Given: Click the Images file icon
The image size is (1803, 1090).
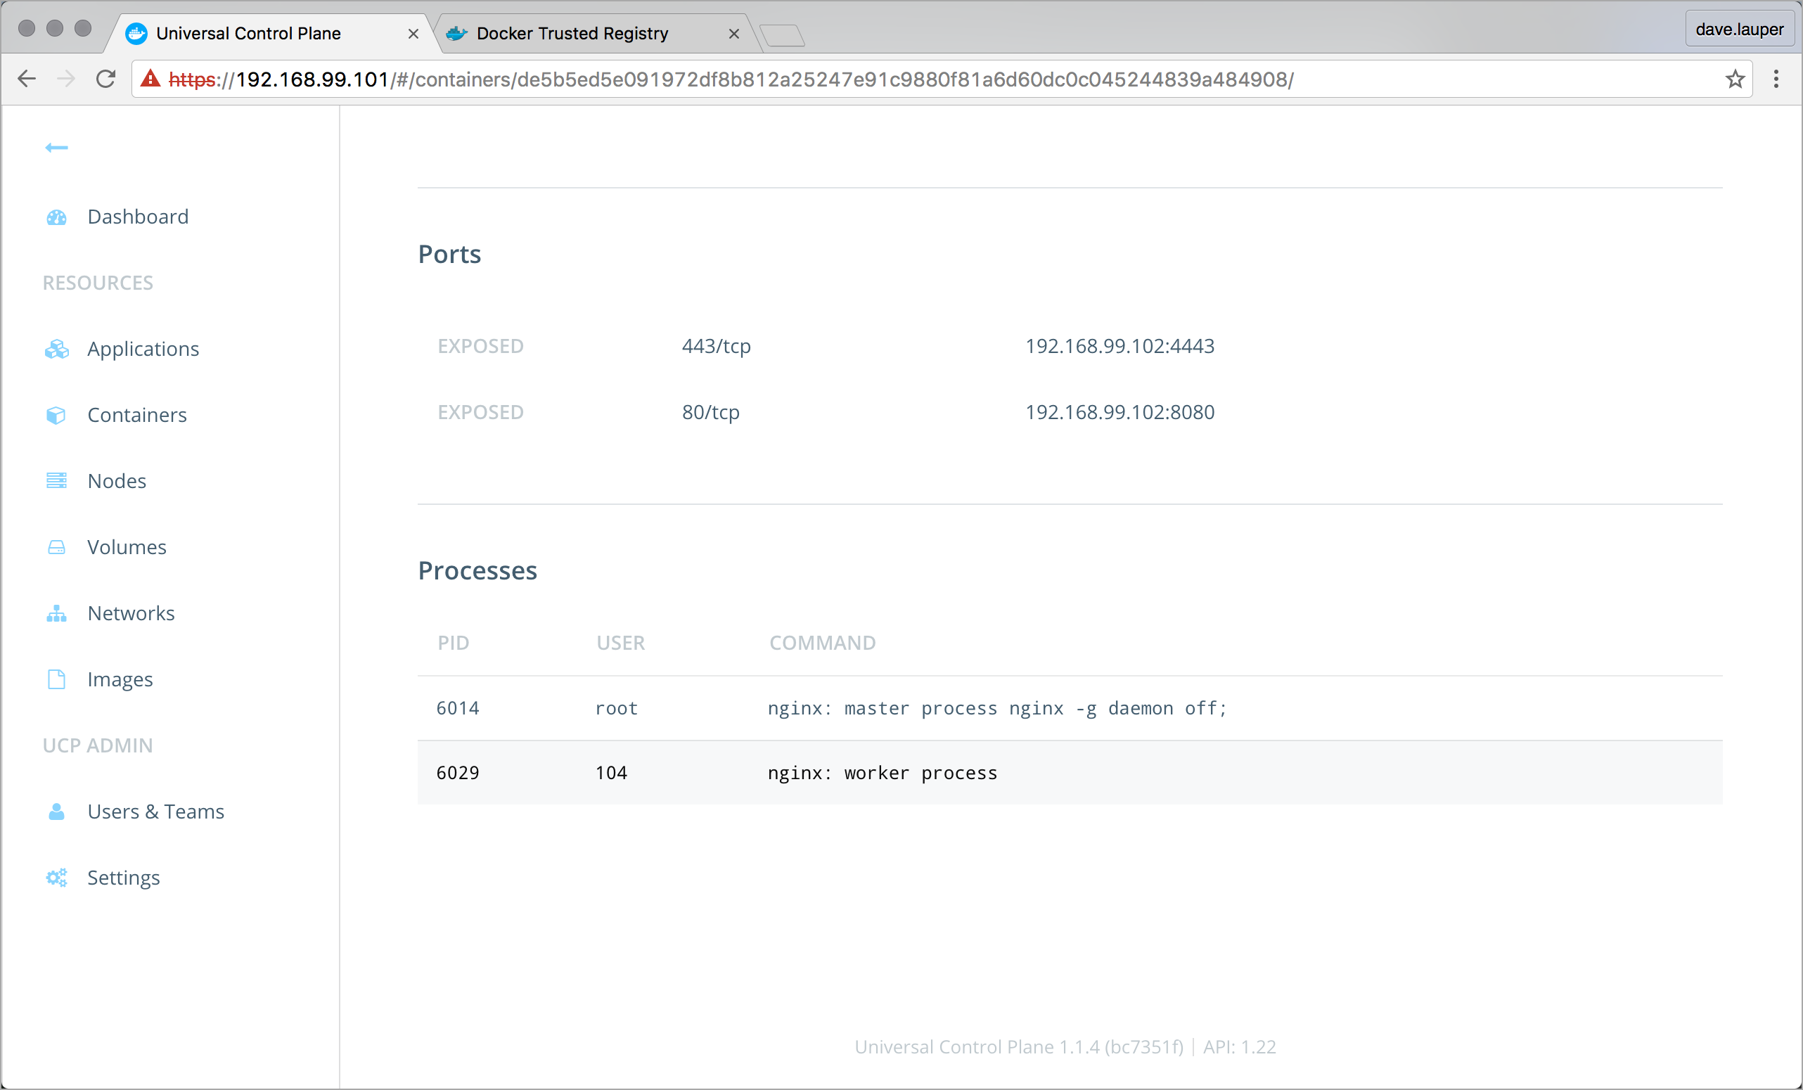Looking at the screenshot, I should click(x=56, y=679).
